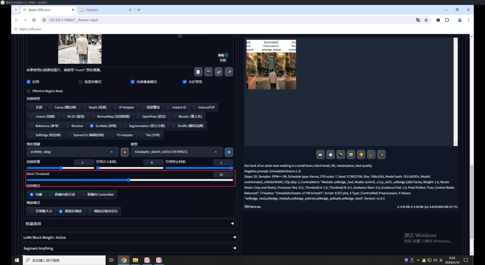Screen dimensions: 485x265
Task: Select 缩放后填充空白 resize mode
Action: pos(103,211)
